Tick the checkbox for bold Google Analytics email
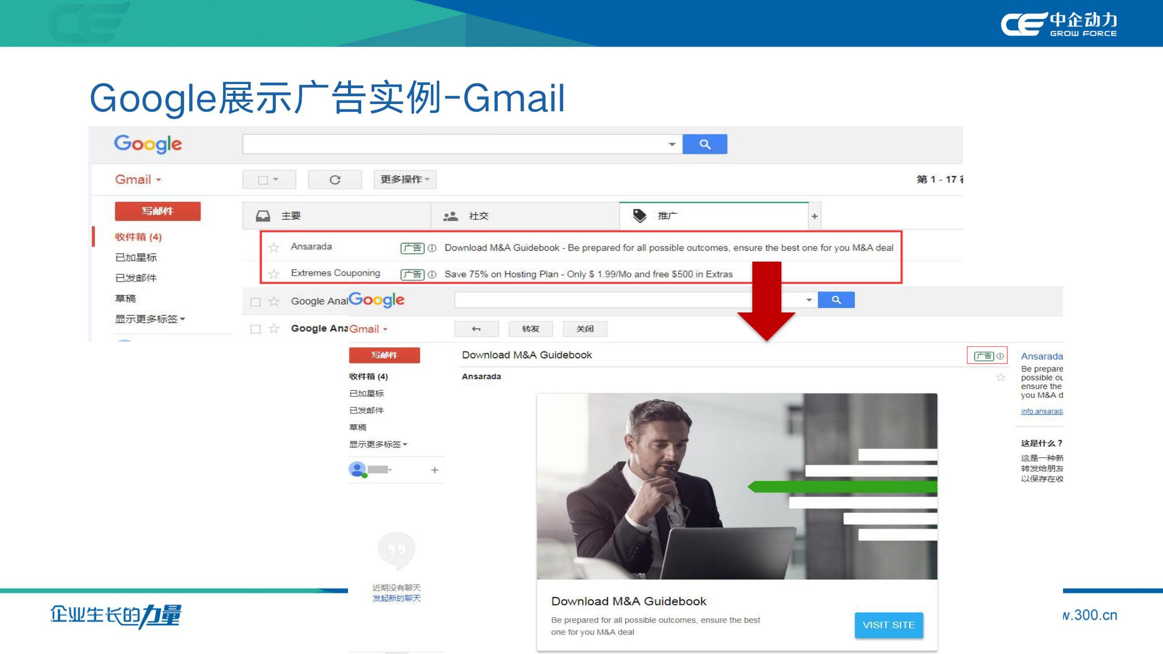 coord(256,329)
